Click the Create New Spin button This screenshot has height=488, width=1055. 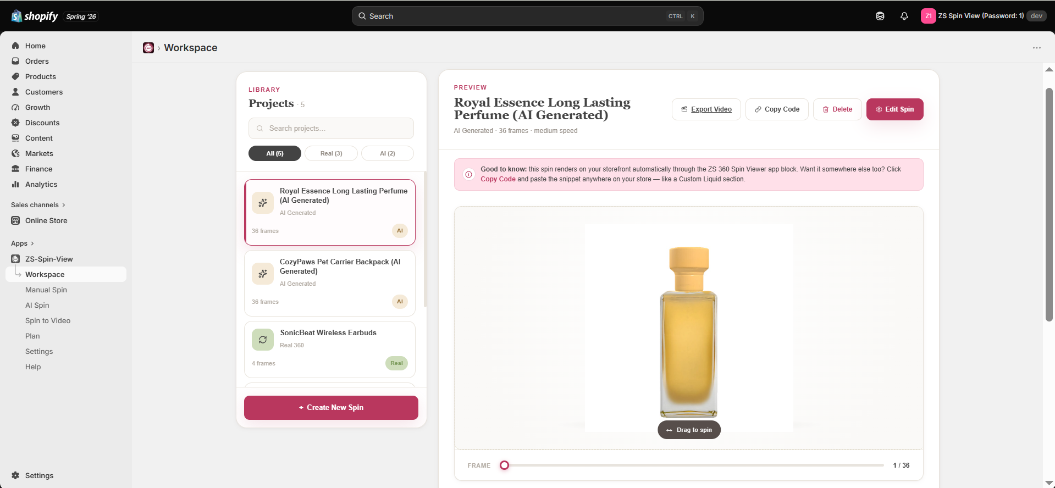coord(331,408)
